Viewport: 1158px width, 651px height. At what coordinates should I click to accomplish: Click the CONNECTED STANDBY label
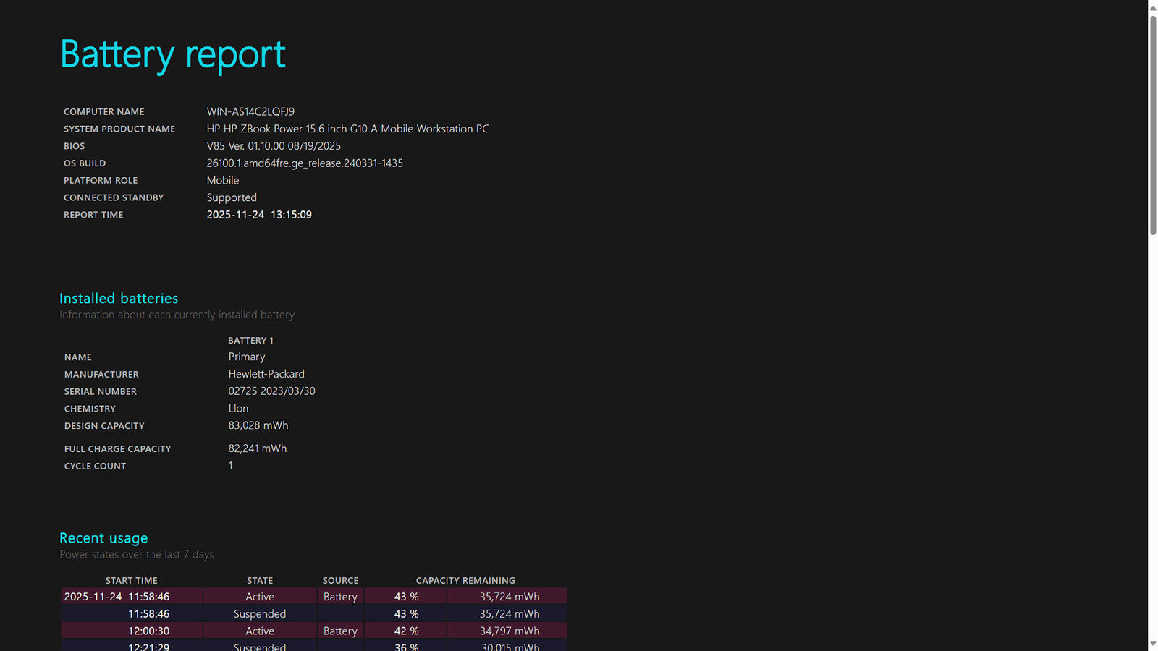pos(114,198)
